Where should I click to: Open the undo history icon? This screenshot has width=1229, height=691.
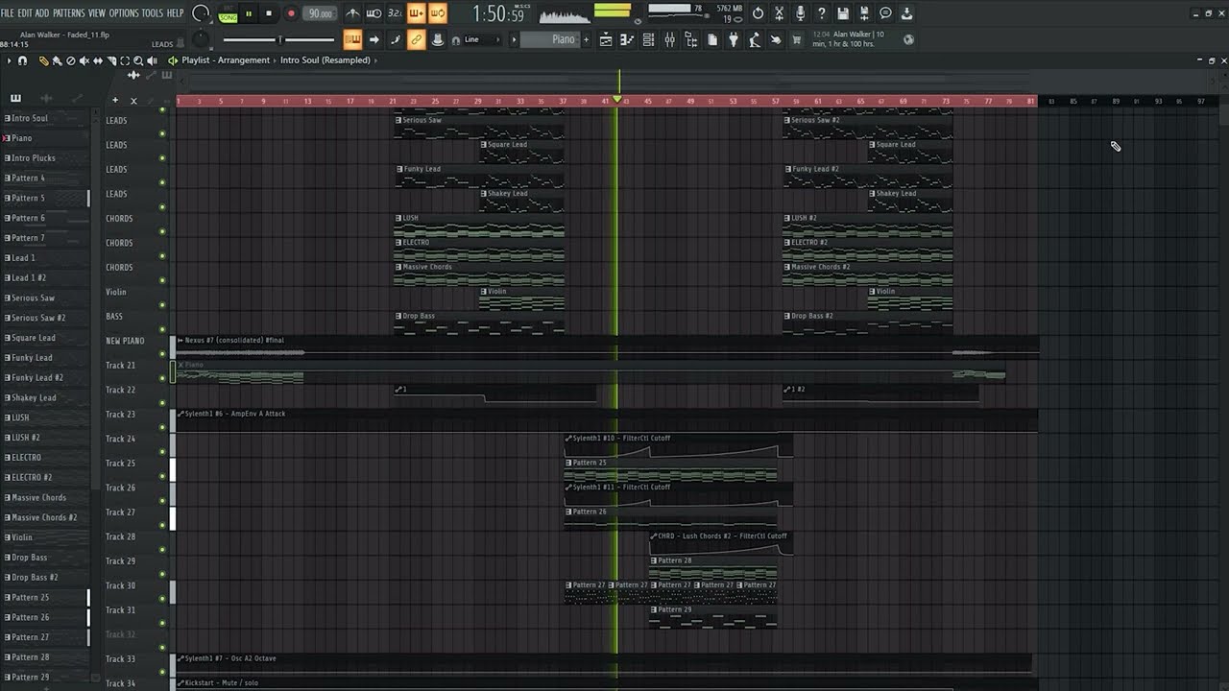[758, 13]
